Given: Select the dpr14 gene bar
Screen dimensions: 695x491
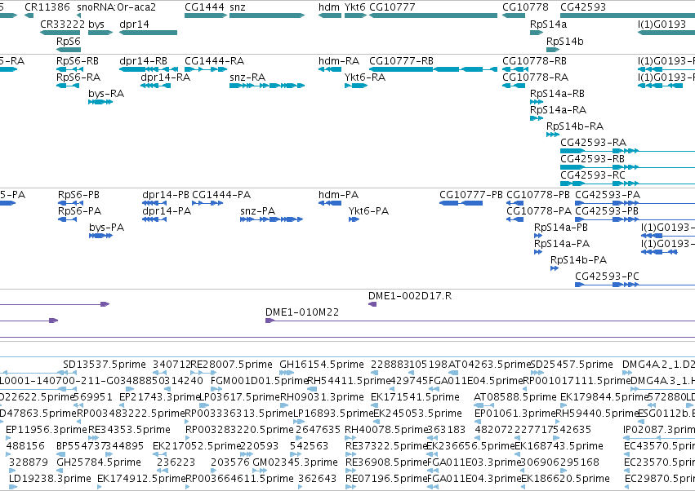Looking at the screenshot, I should point(148,33).
